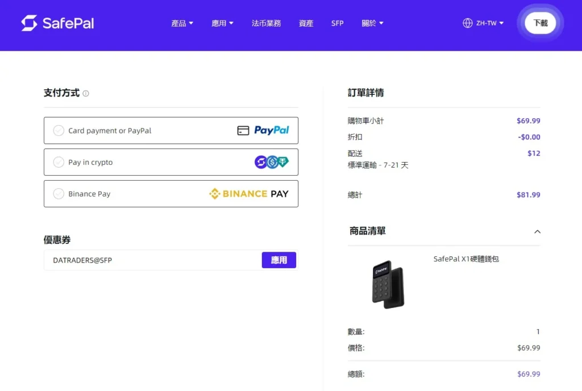Viewport: 582px width, 391px height.
Task: Apply coupon with 應用 button
Action: pos(278,260)
